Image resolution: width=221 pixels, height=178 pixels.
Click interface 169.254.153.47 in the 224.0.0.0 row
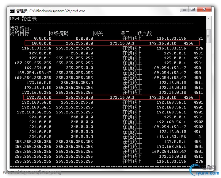[x=169, y=127]
